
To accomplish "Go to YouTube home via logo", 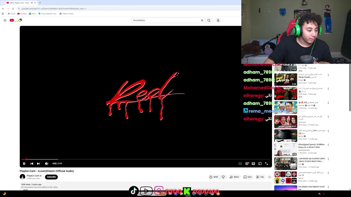I will (x=16, y=20).
